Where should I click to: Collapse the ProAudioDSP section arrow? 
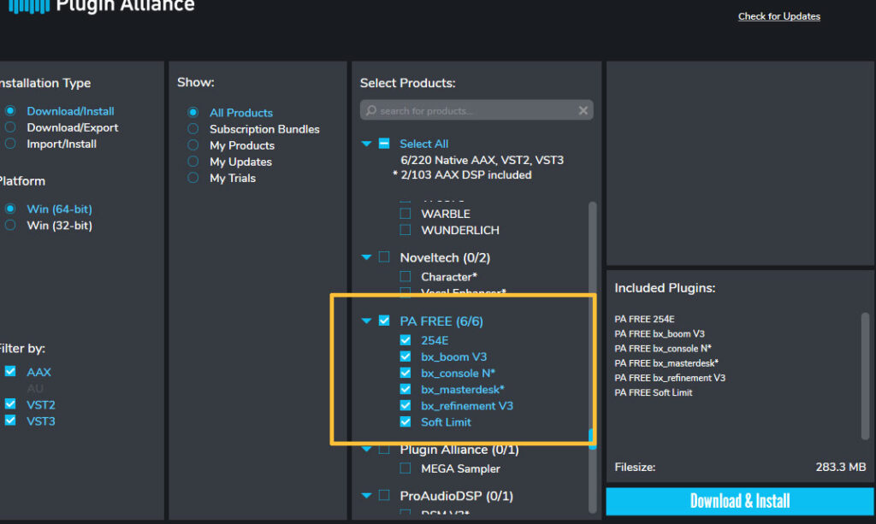pyautogui.click(x=366, y=496)
